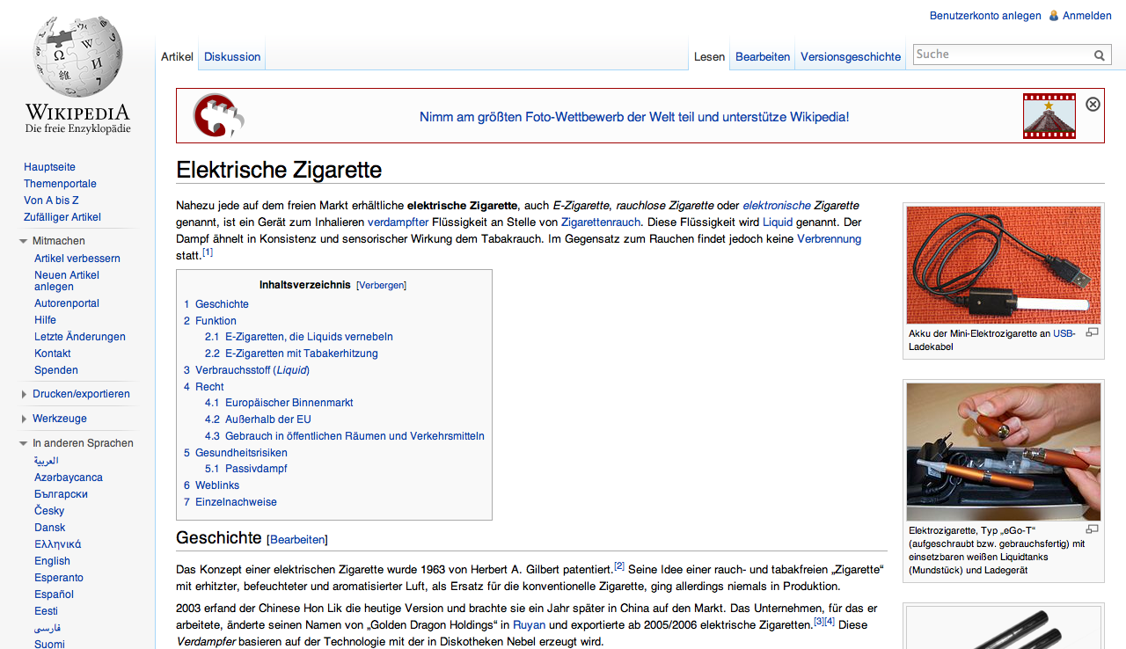This screenshot has height=649, width=1126.
Task: Click the Wikipedia globe logo
Action: tap(77, 58)
